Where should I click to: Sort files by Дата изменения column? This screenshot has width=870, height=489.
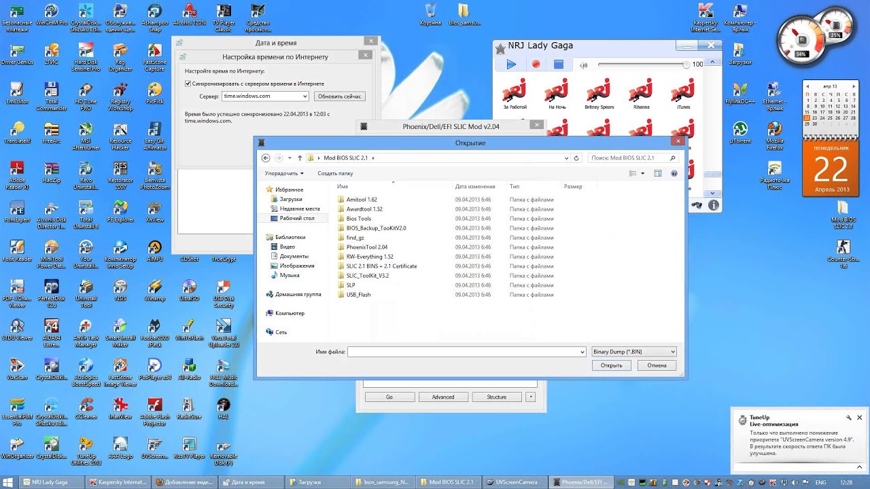tap(475, 186)
